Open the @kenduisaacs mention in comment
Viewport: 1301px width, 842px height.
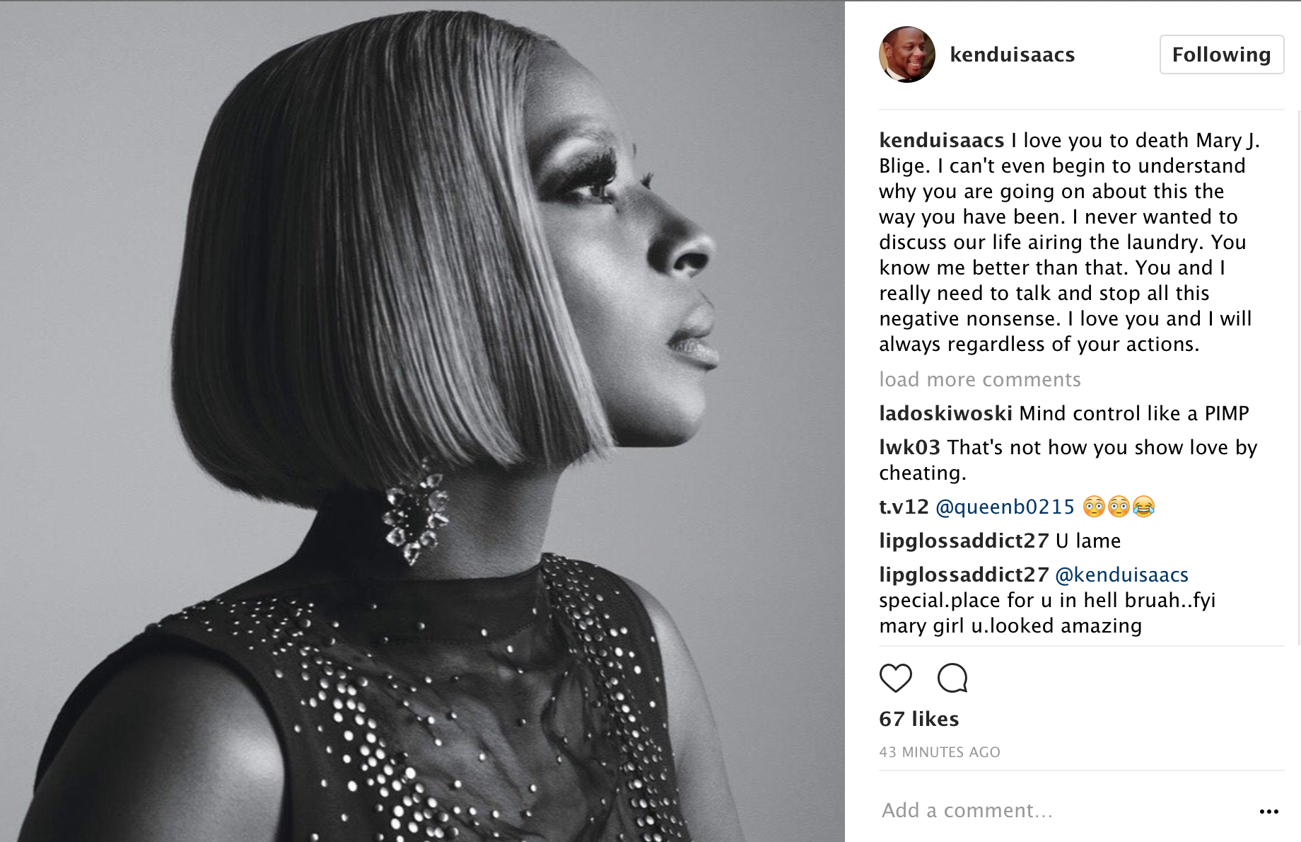(x=1121, y=575)
